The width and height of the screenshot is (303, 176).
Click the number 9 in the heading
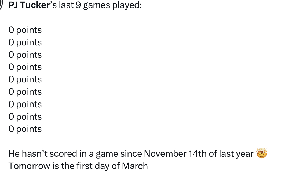tap(78, 5)
